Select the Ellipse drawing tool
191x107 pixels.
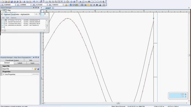(98, 1)
